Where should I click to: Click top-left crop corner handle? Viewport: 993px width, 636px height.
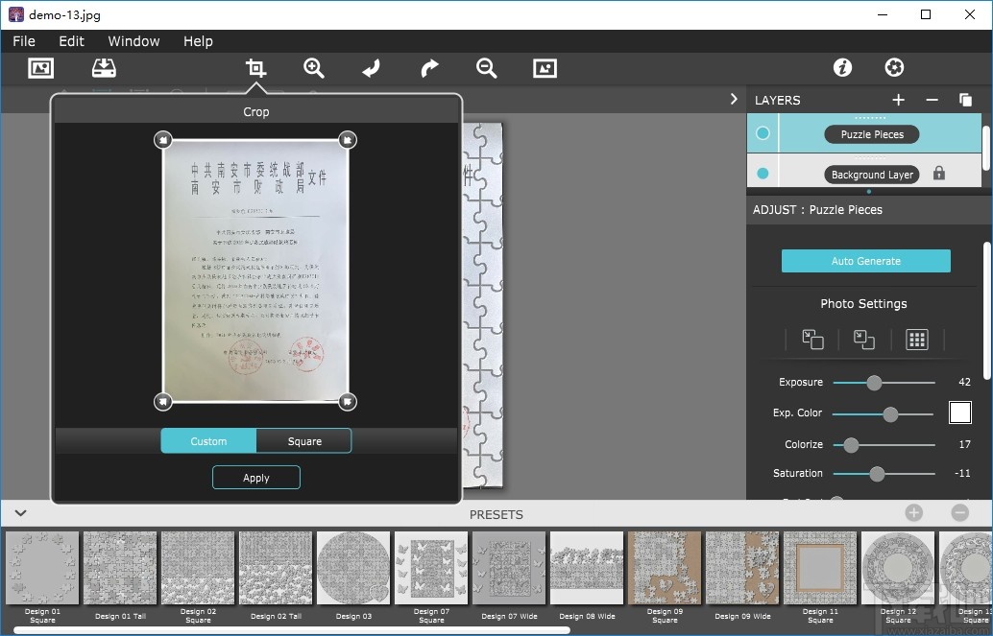point(163,140)
